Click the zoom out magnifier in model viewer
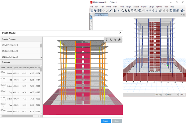 pyautogui.click(x=115, y=40)
